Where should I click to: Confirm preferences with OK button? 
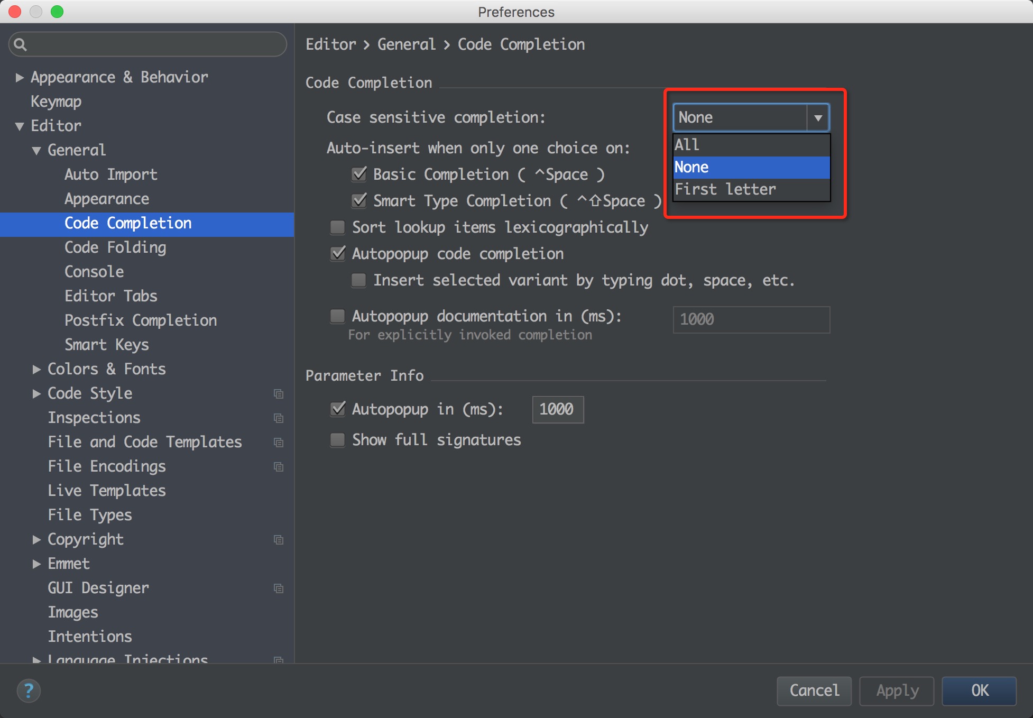point(980,691)
